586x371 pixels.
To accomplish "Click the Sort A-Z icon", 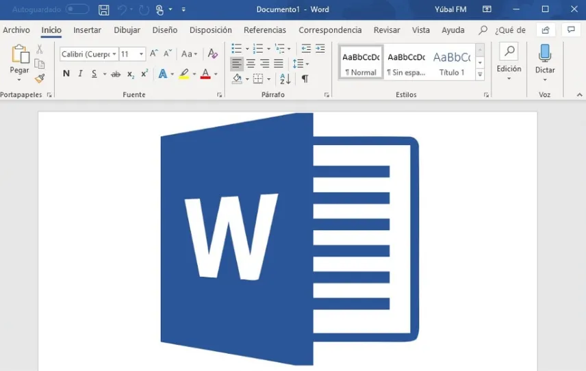I will (x=285, y=79).
